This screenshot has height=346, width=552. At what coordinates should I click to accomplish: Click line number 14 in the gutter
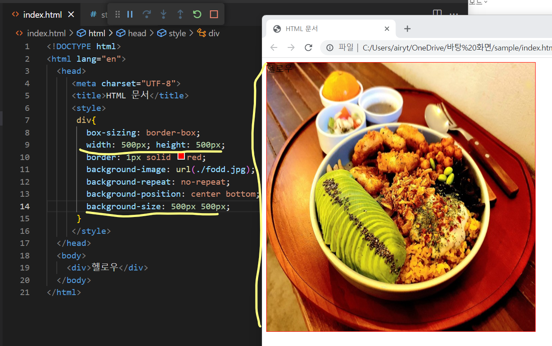[25, 206]
